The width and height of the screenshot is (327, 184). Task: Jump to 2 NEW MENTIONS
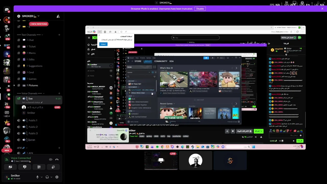pyautogui.click(x=39, y=24)
